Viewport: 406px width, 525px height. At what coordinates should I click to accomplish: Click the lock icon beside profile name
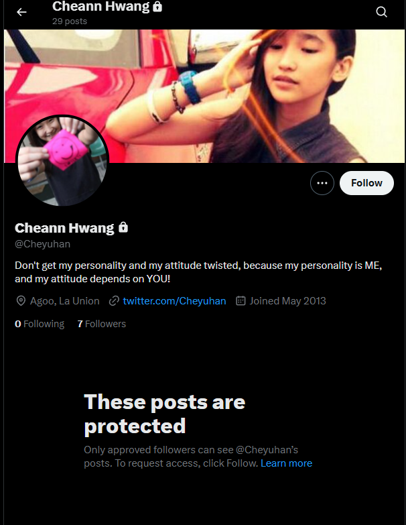click(123, 227)
